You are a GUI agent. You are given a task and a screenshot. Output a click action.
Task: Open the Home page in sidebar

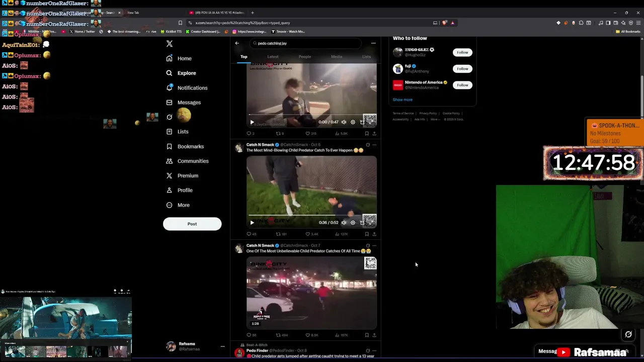click(179, 58)
